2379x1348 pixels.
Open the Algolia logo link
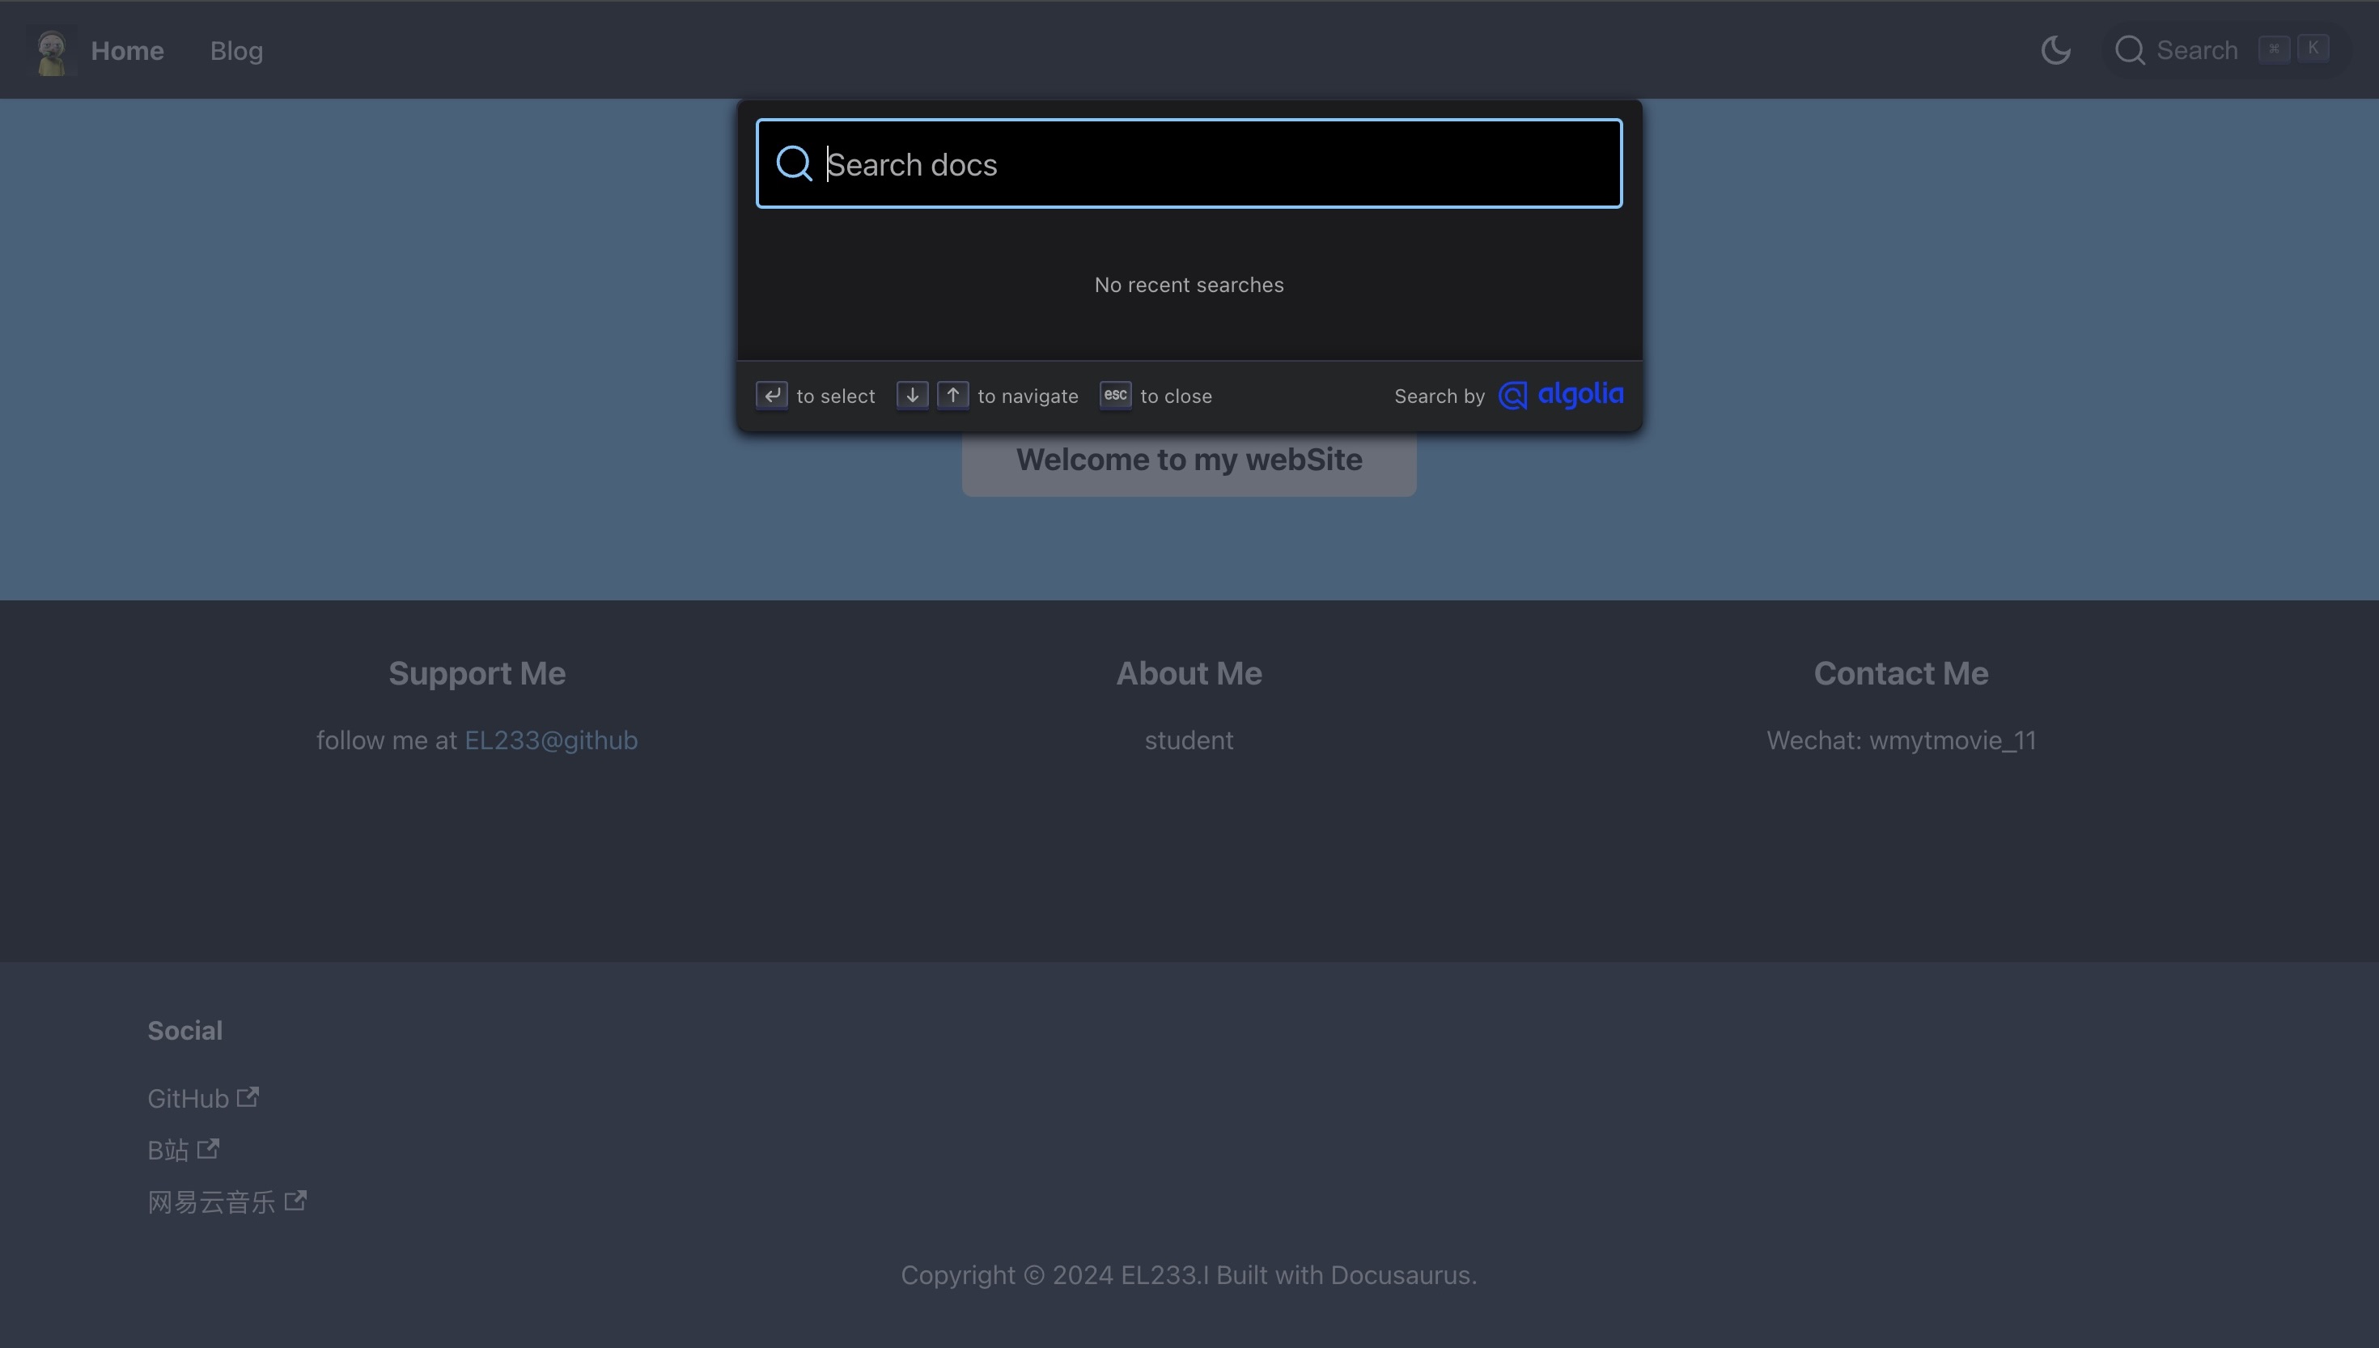[x=1561, y=396]
